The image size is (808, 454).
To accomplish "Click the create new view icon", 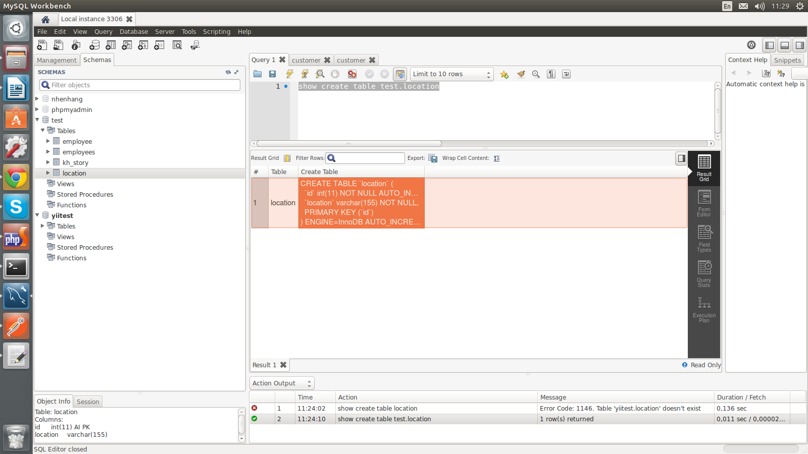I will (x=127, y=45).
